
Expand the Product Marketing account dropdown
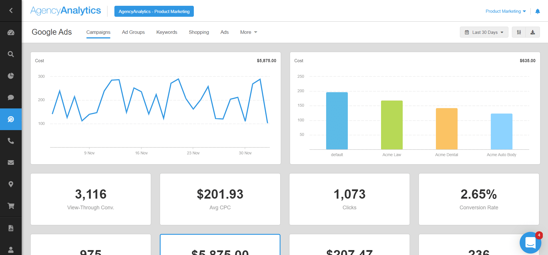click(506, 11)
